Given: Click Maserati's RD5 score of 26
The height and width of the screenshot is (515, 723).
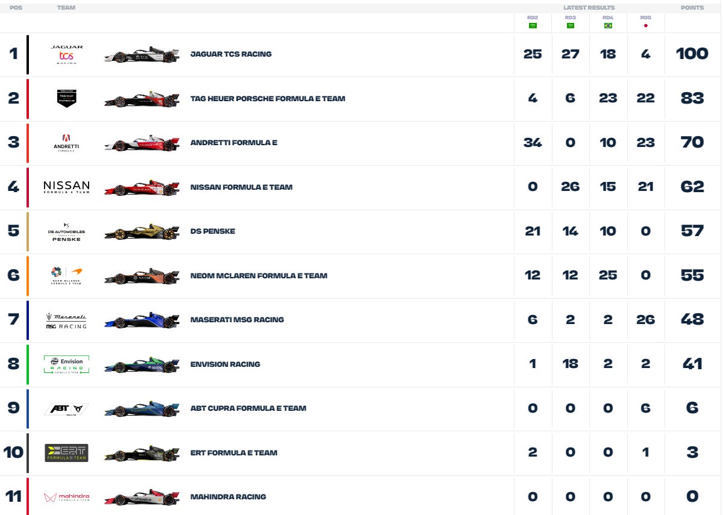Looking at the screenshot, I should click(x=645, y=320).
